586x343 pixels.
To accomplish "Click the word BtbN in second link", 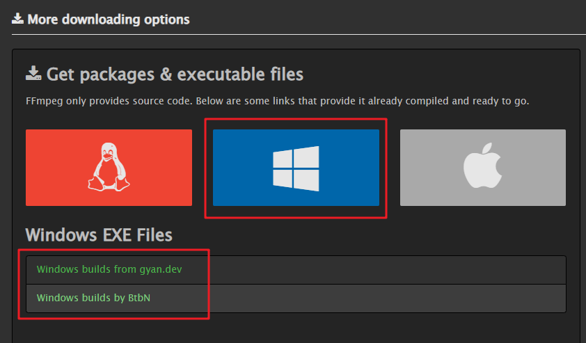I will tap(139, 298).
